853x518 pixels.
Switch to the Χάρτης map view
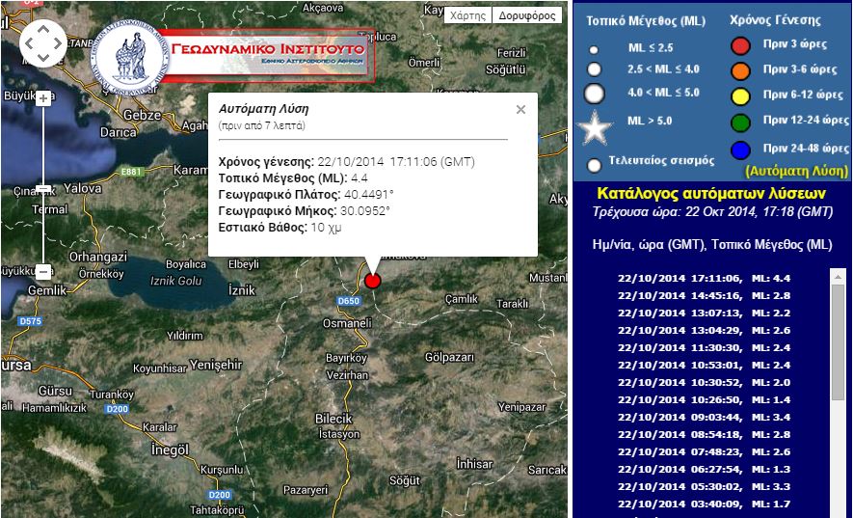pyautogui.click(x=468, y=15)
